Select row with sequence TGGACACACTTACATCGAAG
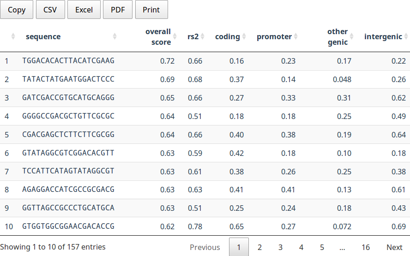The image size is (410, 256). point(68,61)
